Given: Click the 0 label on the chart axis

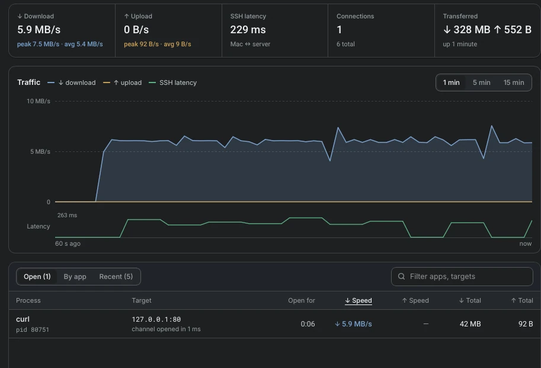Looking at the screenshot, I should (x=49, y=202).
